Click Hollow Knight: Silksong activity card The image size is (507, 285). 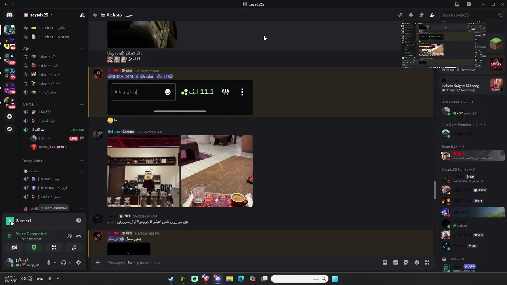[x=472, y=85]
